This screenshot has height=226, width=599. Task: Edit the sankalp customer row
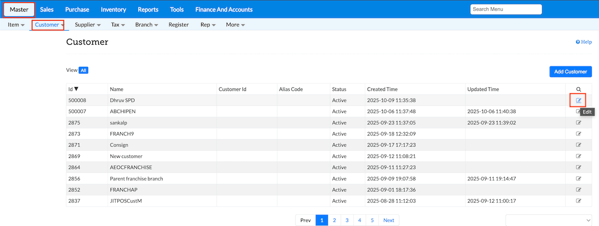579,123
